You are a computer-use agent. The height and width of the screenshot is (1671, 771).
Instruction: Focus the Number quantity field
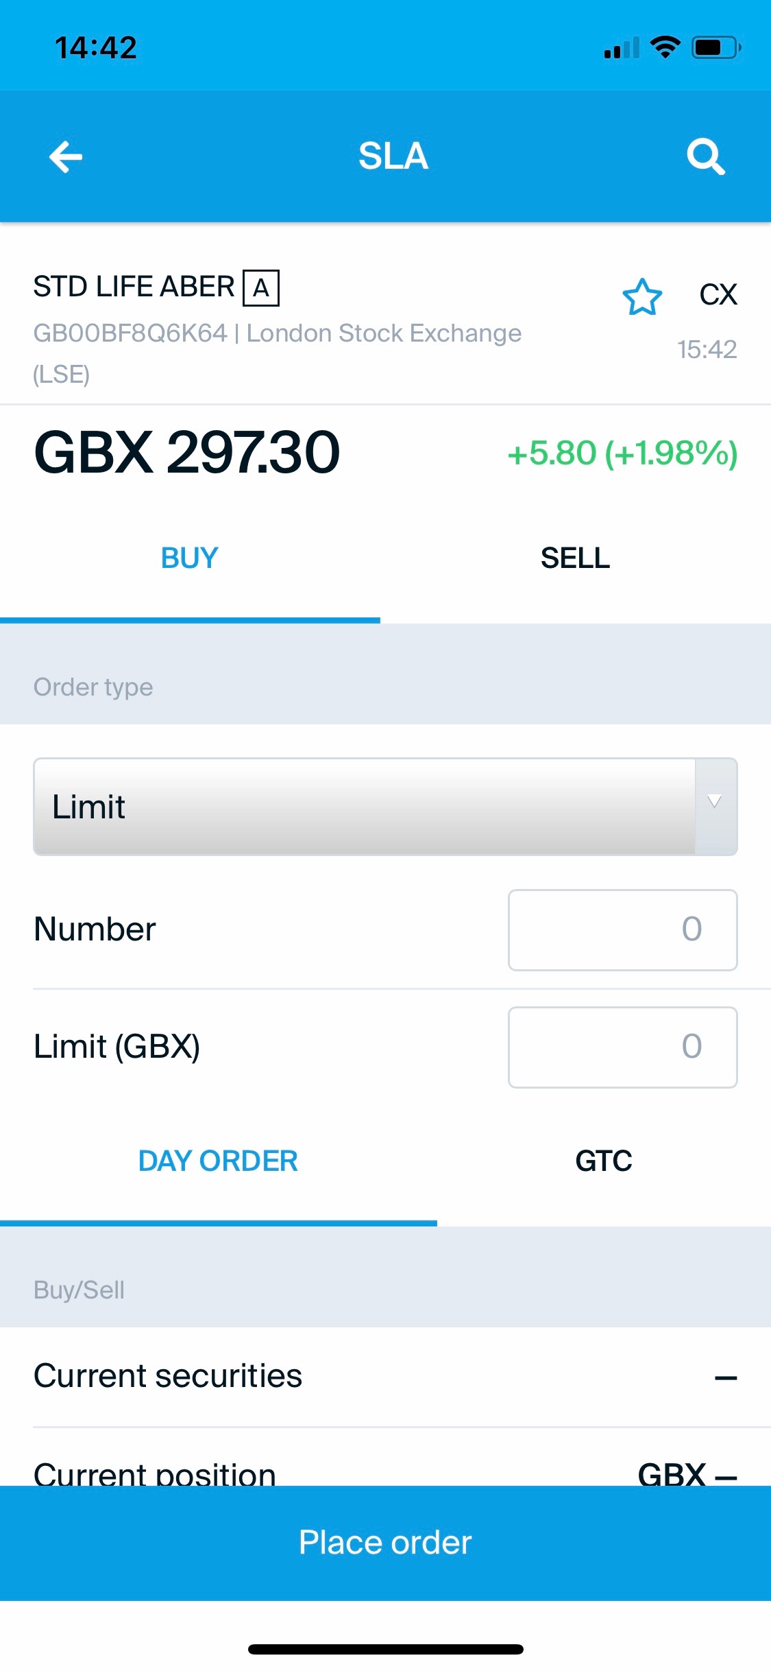pos(622,930)
